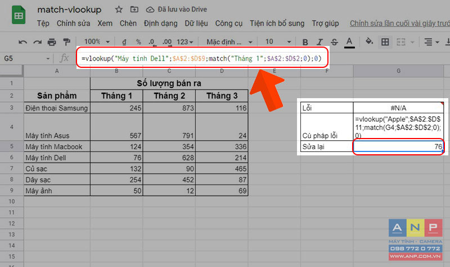The height and width of the screenshot is (267, 450).
Task: Select the Sửa lại label cell
Action: pos(327,146)
